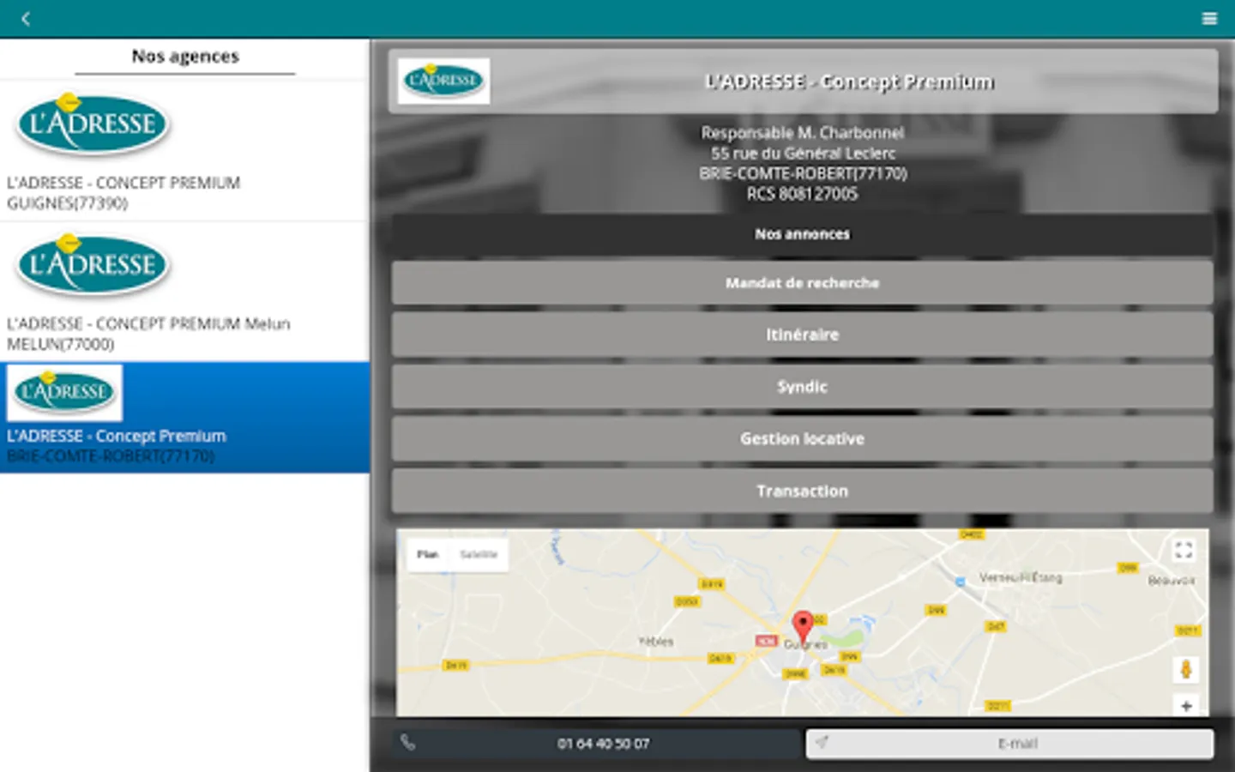1235x772 pixels.
Task: Select L'ADRESSE Concept Premium Guignes agency
Action: click(x=184, y=151)
